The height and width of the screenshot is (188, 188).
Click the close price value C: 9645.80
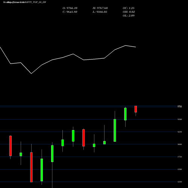70,12
